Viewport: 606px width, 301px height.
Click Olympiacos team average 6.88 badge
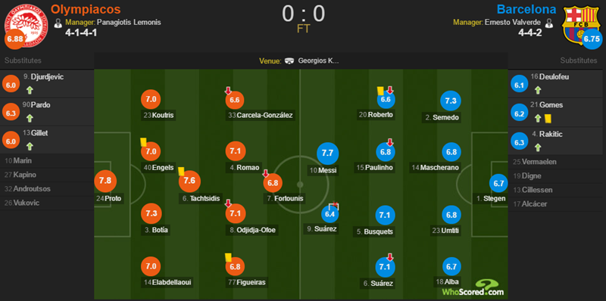[14, 40]
